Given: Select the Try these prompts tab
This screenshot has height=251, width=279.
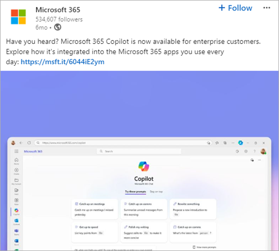Looking at the screenshot, I should (x=135, y=192).
